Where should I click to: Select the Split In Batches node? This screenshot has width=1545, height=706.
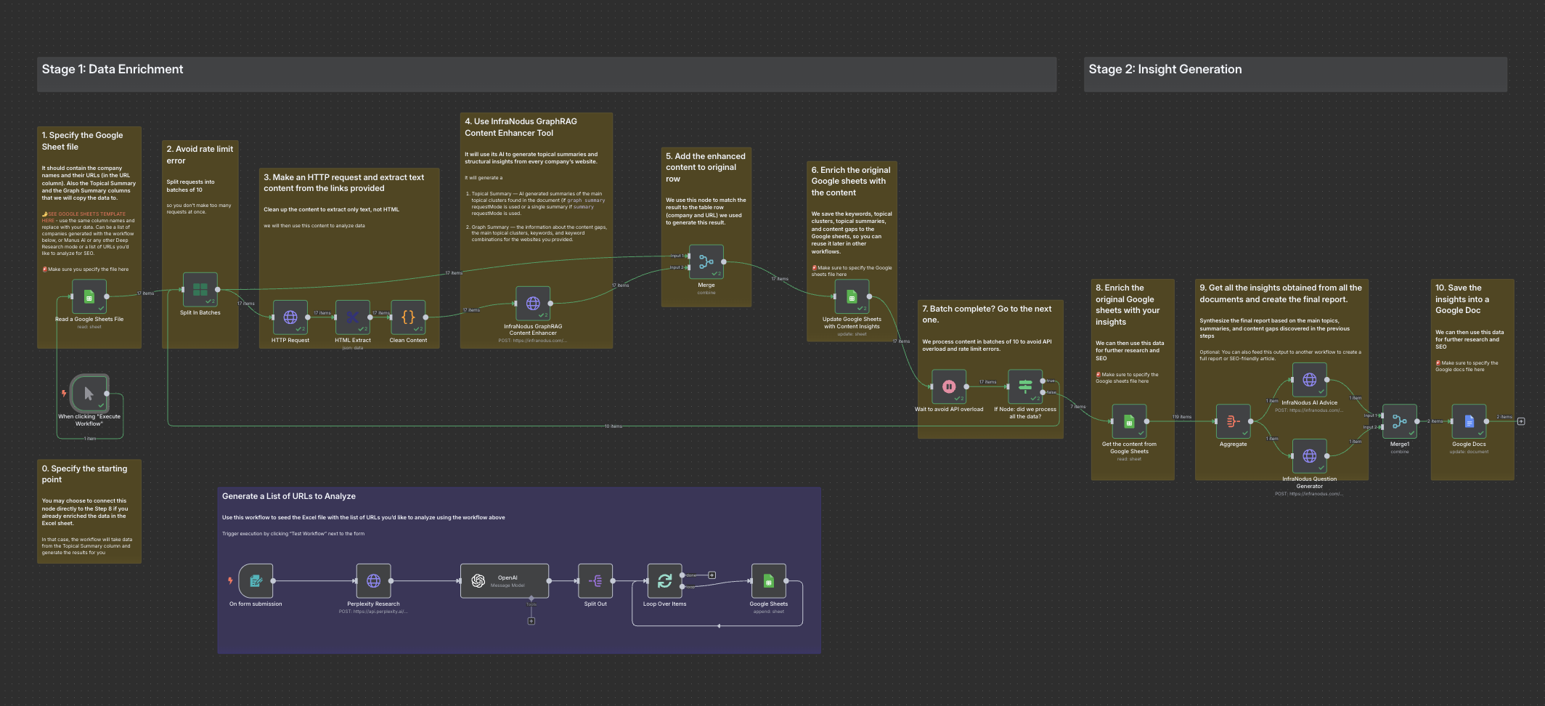200,289
